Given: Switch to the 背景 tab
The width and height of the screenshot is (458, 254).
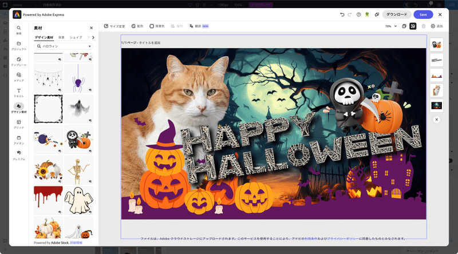Looking at the screenshot, I should click(x=61, y=37).
